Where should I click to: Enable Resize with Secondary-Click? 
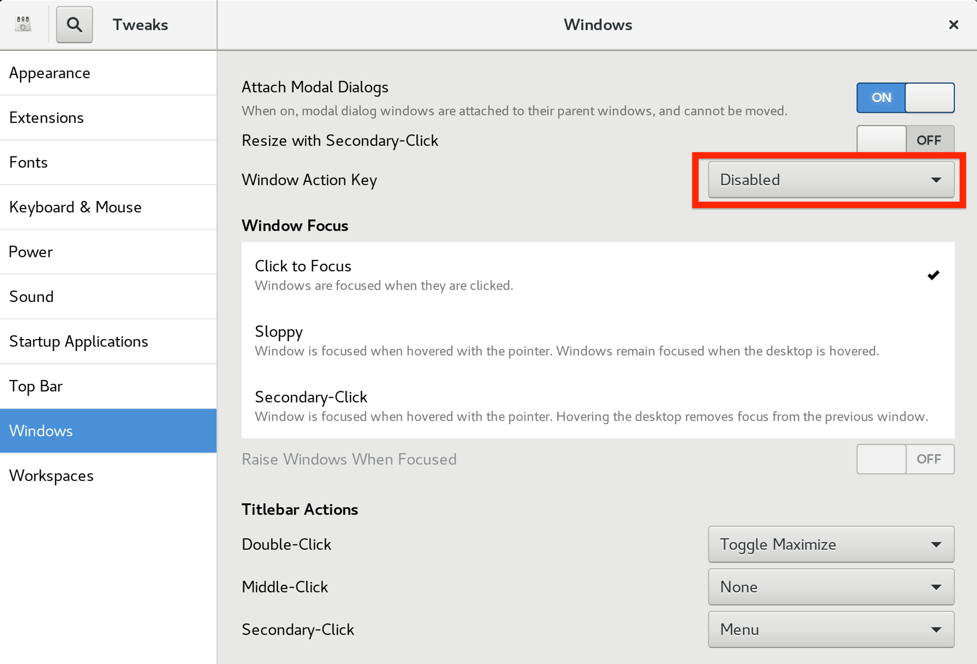click(905, 140)
